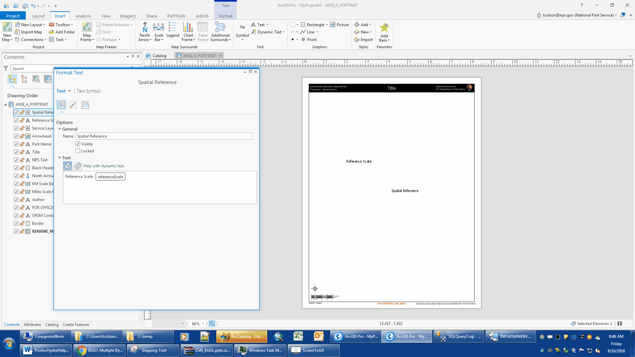Switch to the Layout ribbon tab

(38, 16)
